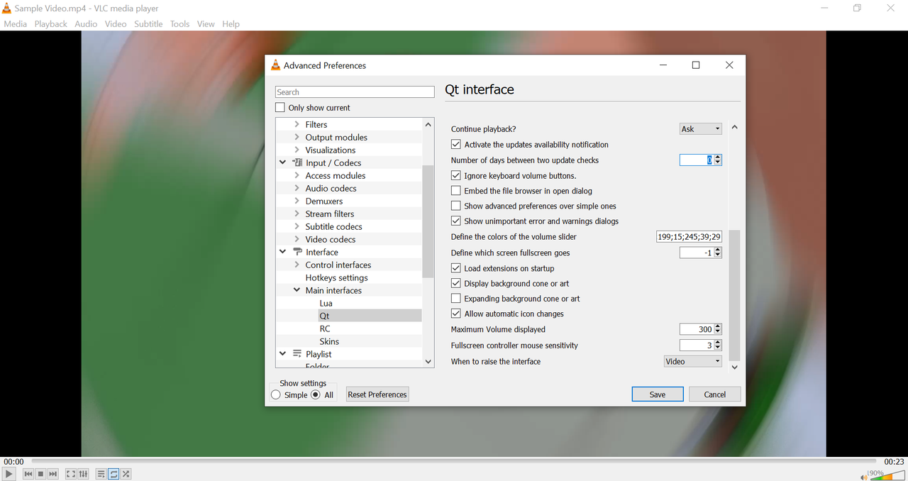This screenshot has height=481, width=908.
Task: Toggle the loop/repeat mode icon
Action: 113,474
